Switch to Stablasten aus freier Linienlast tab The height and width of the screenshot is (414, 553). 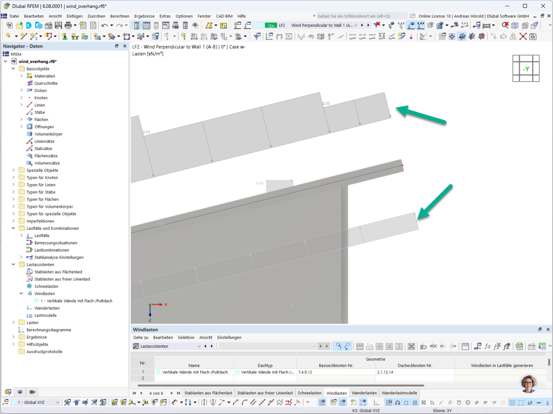[265, 393]
